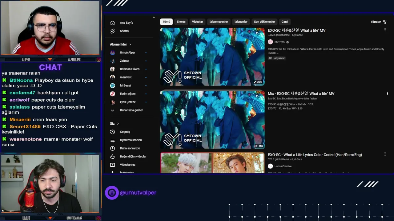Click chat username aeriwolf
Image resolution: width=394 pixels, height=221 pixels.
pos(19,100)
